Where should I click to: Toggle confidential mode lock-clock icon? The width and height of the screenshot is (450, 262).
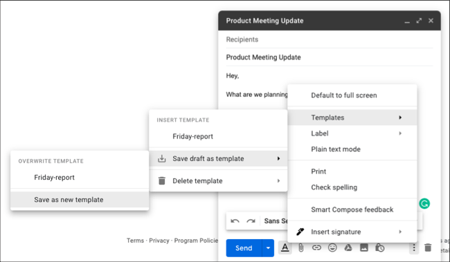379,247
